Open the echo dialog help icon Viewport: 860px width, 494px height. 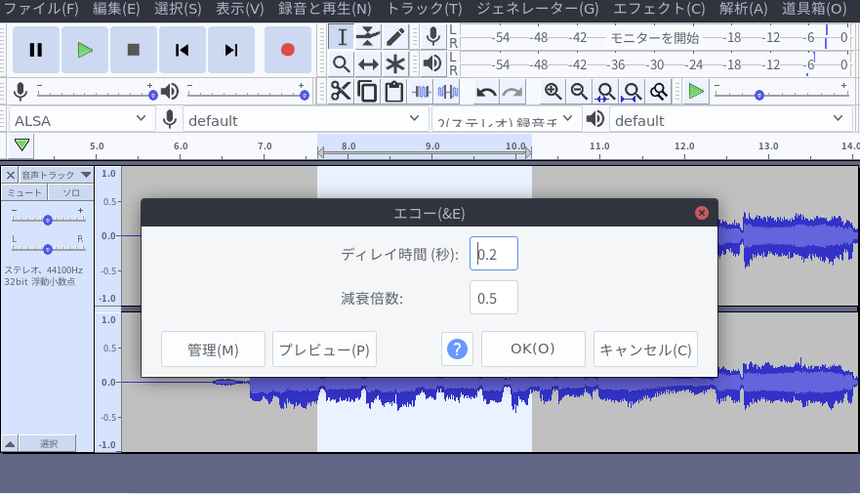click(457, 350)
